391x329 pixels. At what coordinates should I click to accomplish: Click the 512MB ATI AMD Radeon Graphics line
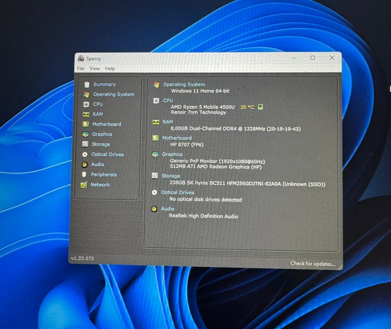click(x=216, y=167)
